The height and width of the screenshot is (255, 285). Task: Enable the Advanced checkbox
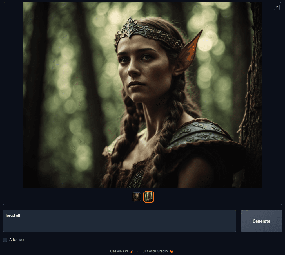point(5,239)
